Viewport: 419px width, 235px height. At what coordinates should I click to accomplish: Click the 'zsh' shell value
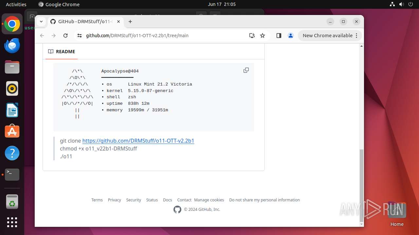132,97
